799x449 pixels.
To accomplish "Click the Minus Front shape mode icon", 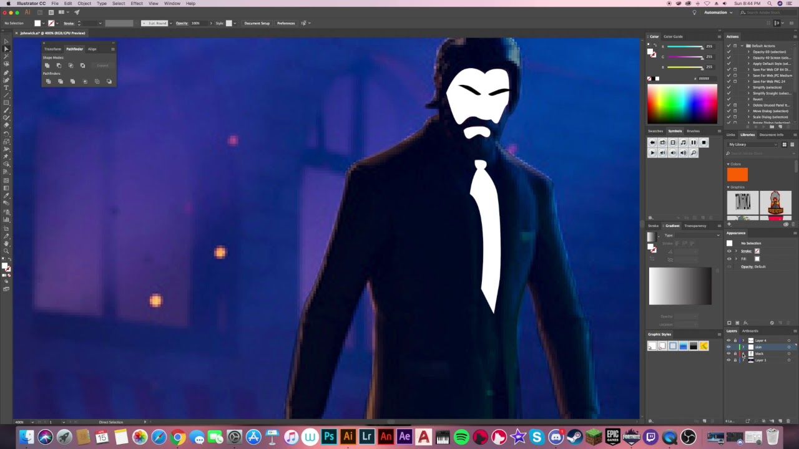I will tap(59, 65).
